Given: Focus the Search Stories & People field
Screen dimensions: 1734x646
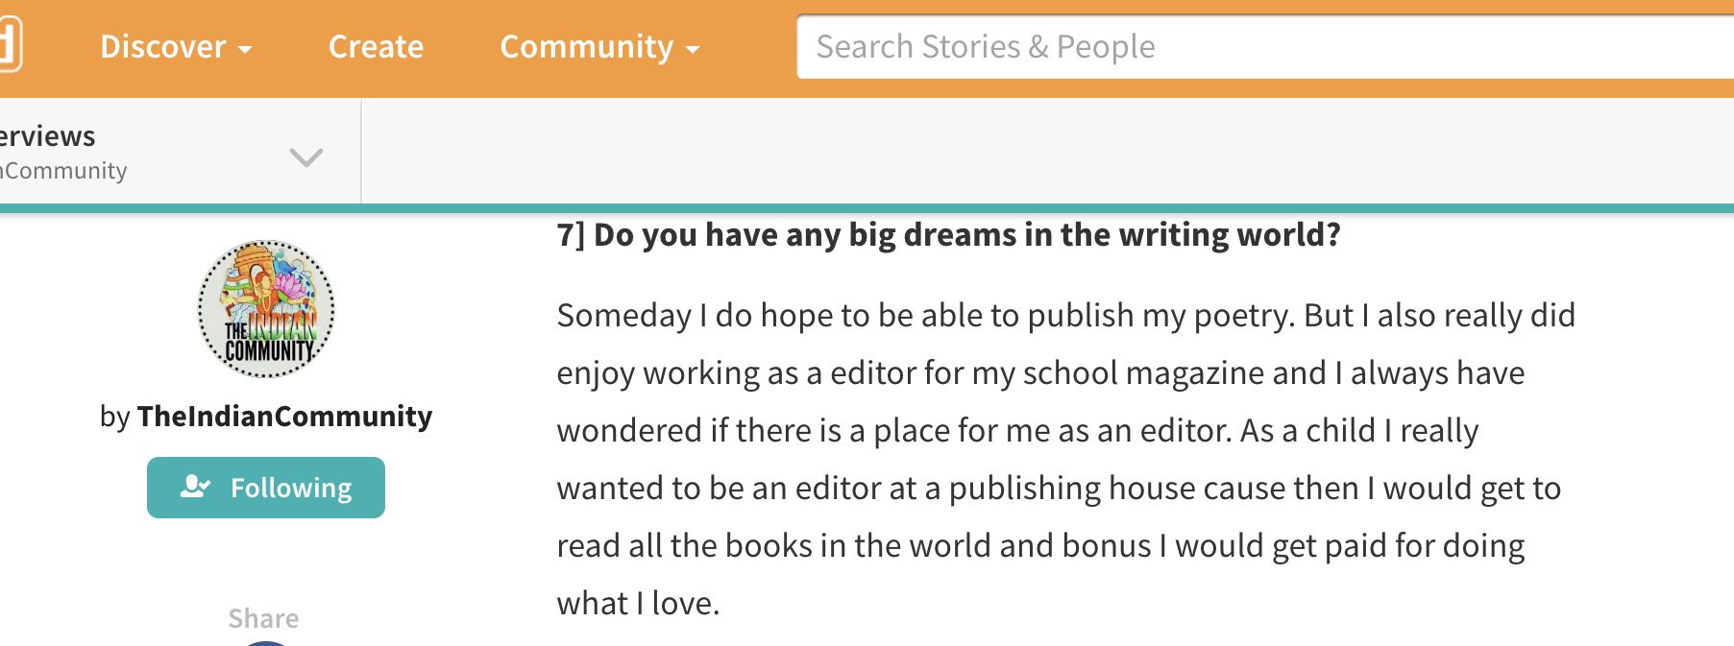Looking at the screenshot, I should click(x=1265, y=47).
